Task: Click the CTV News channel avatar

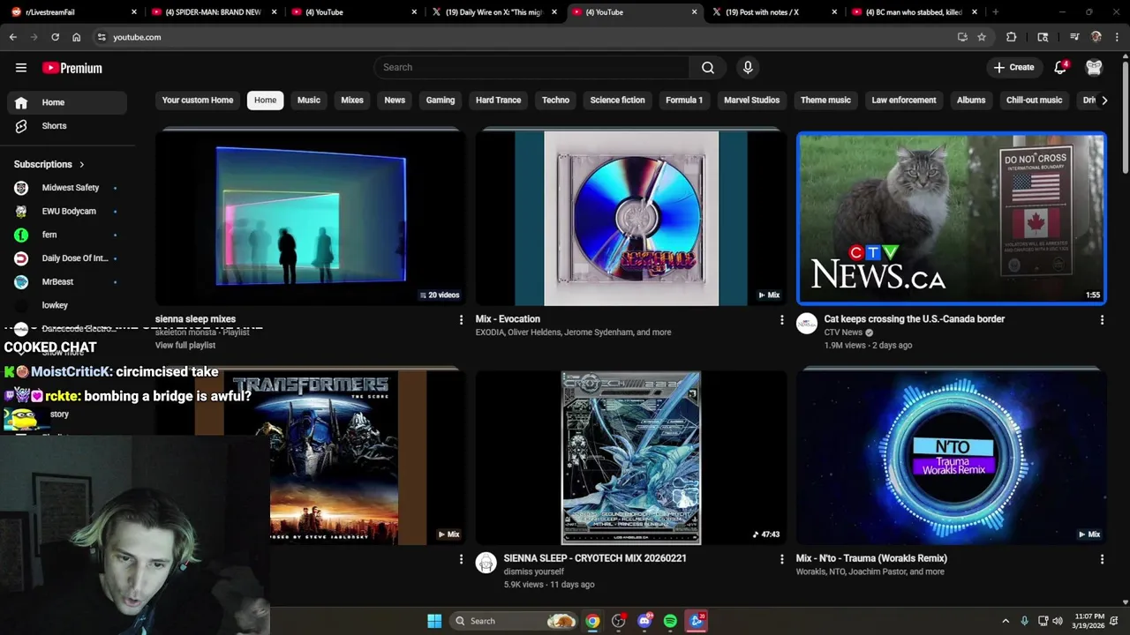Action: coord(807,324)
